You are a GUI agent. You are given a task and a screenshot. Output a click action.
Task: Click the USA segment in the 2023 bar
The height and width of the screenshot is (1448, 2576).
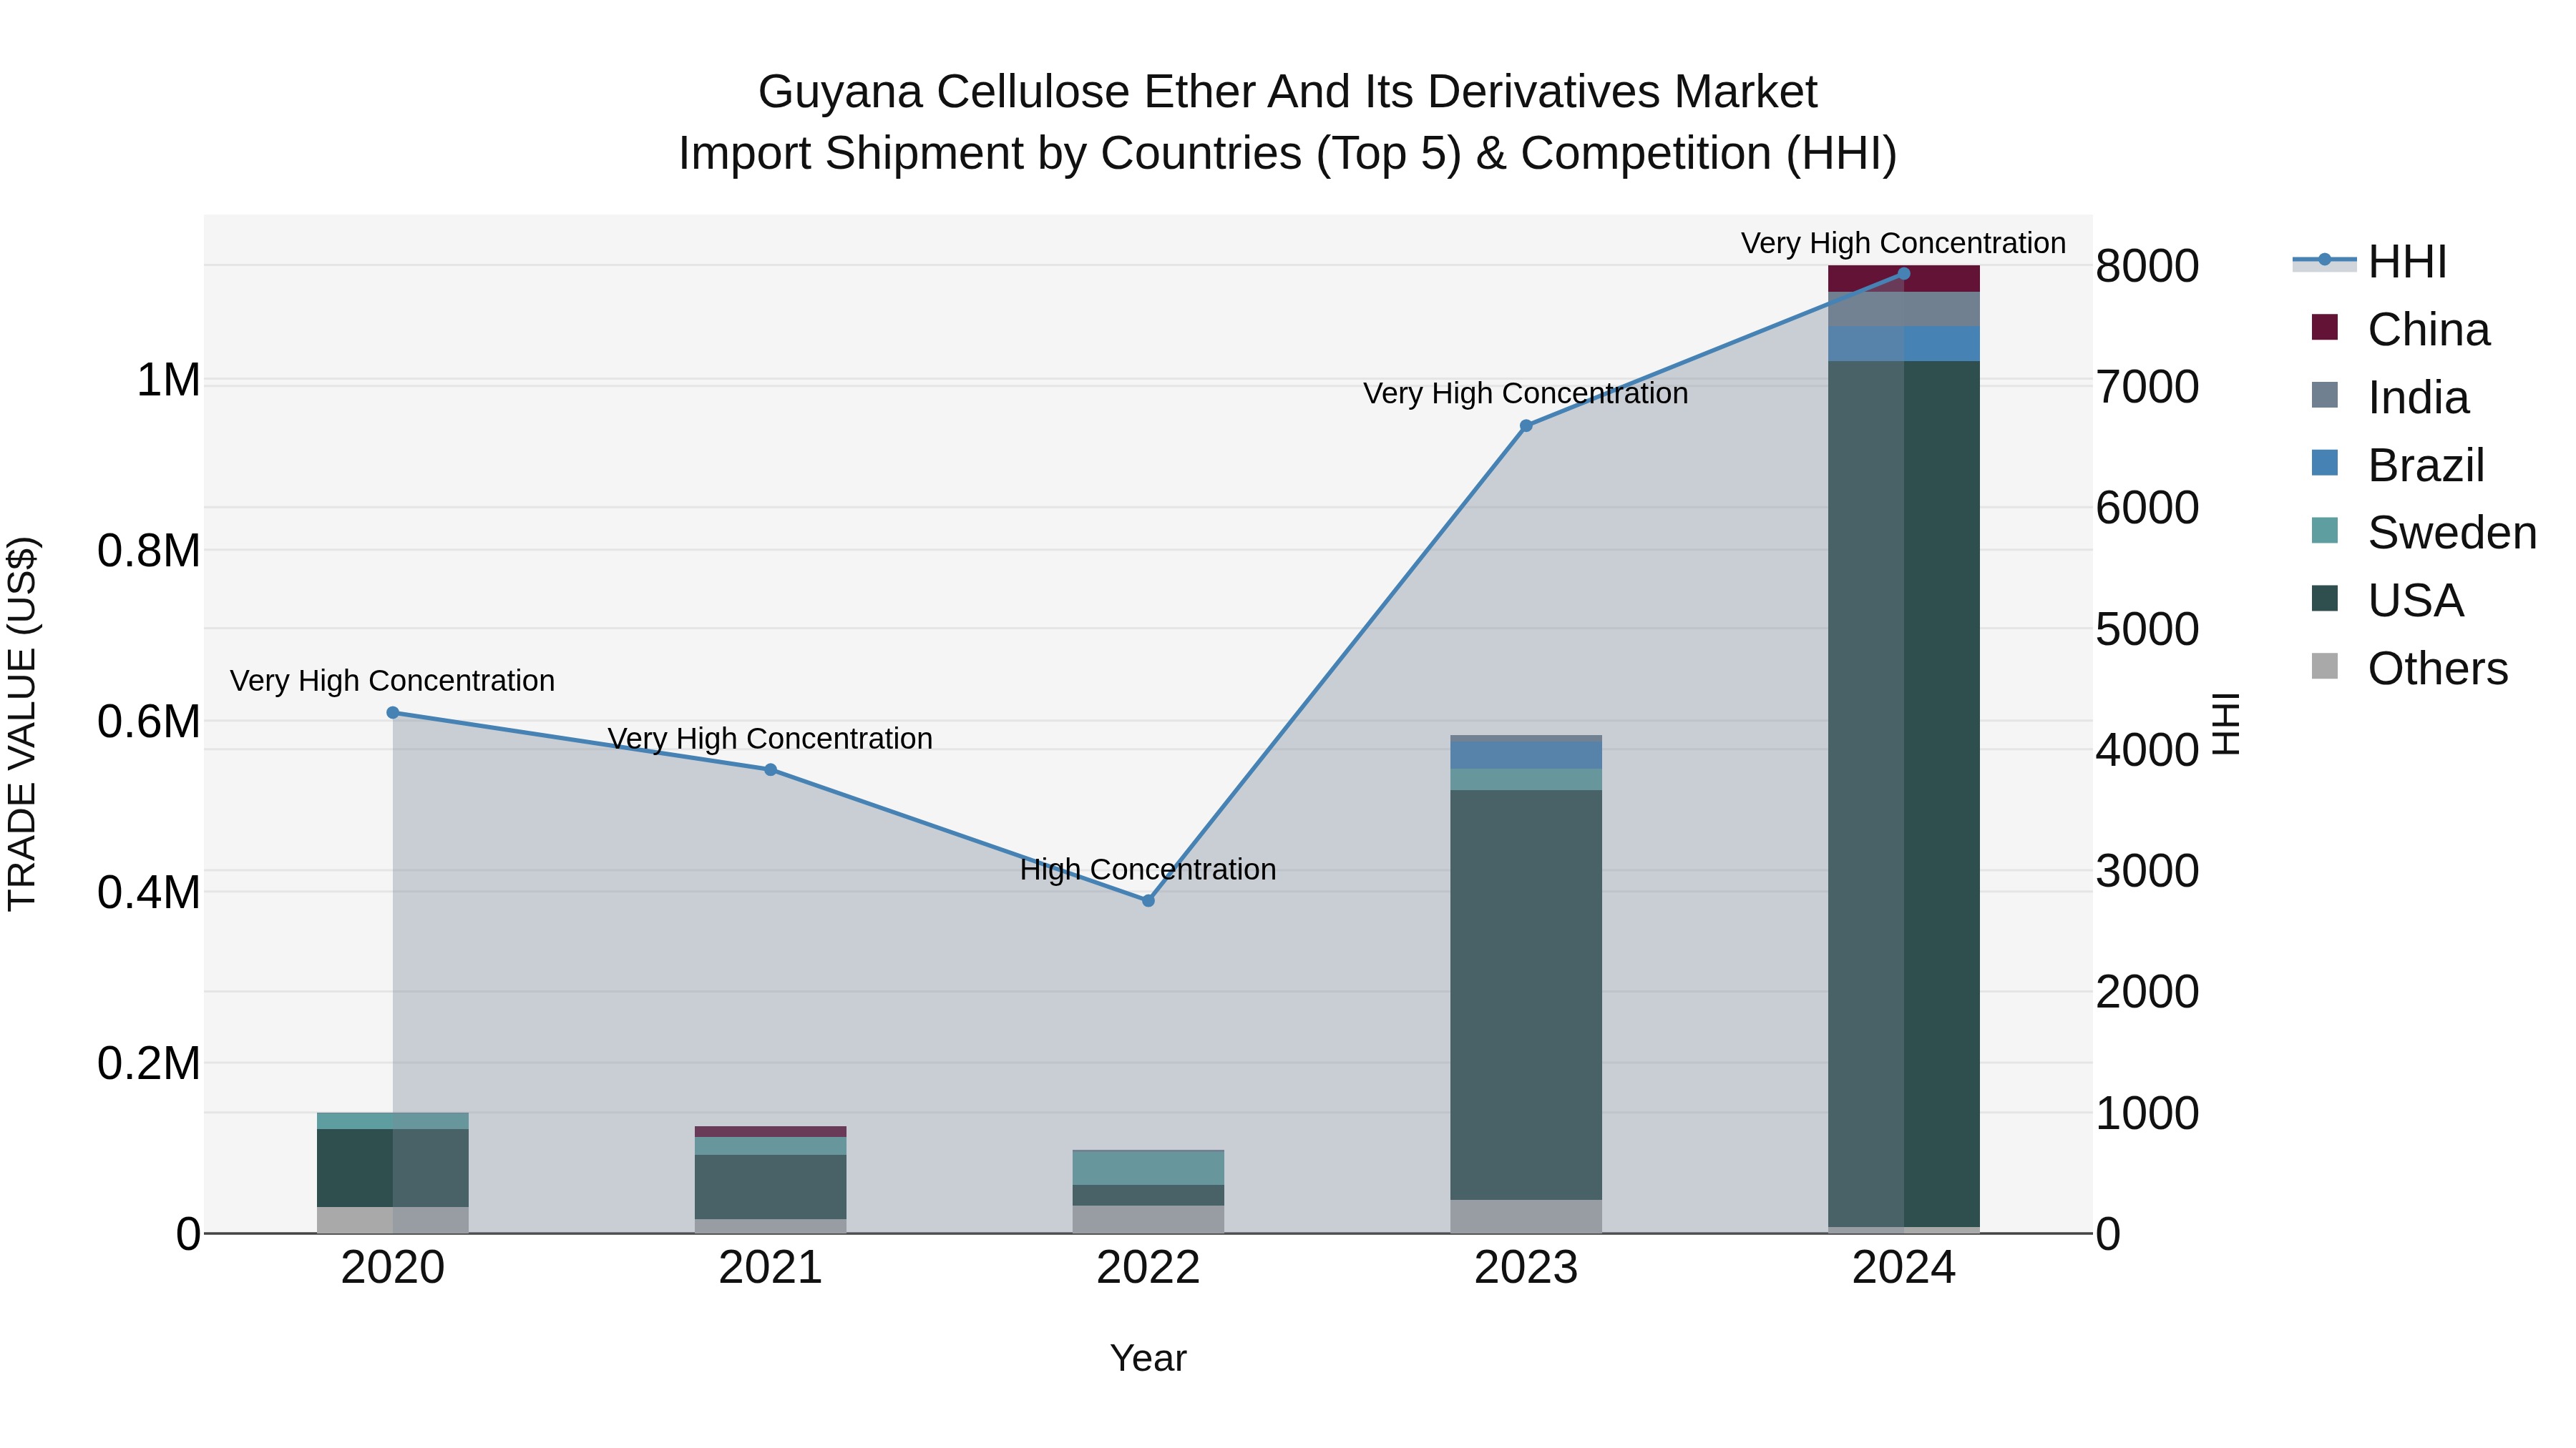1526,995
